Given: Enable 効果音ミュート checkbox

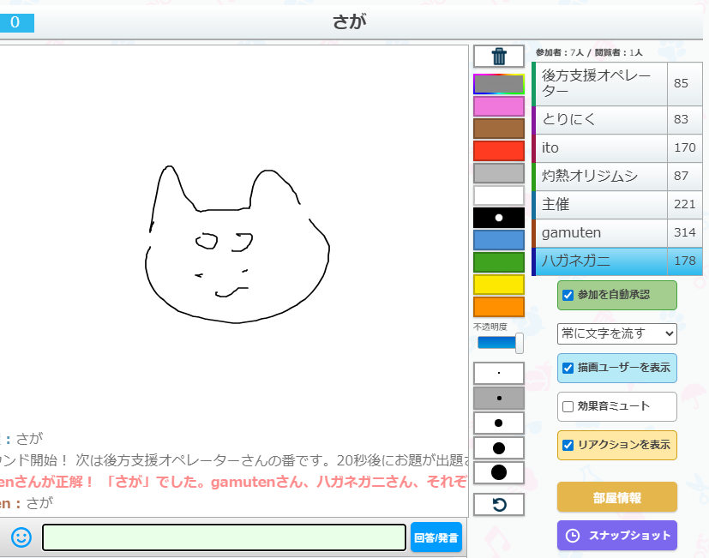Looking at the screenshot, I should (568, 406).
